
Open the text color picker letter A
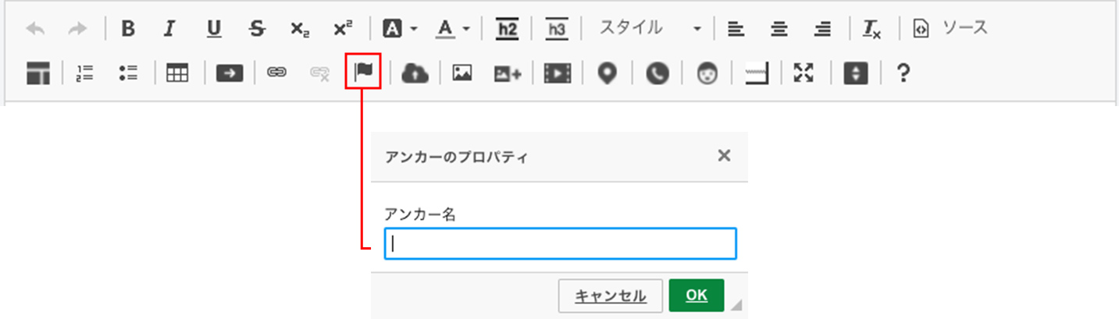[x=445, y=29]
